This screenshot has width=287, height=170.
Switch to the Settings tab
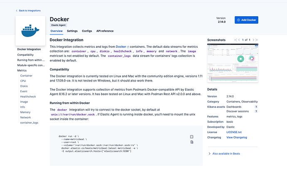(72, 31)
